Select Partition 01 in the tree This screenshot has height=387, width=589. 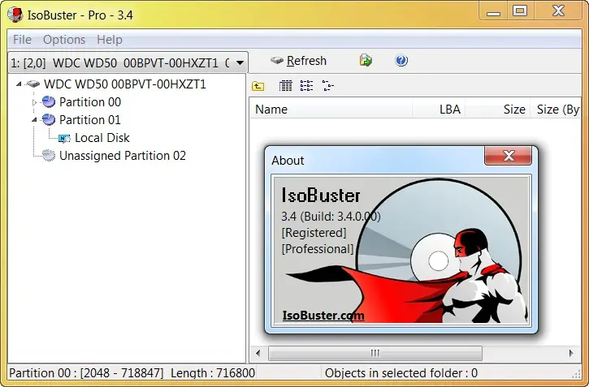pos(90,120)
